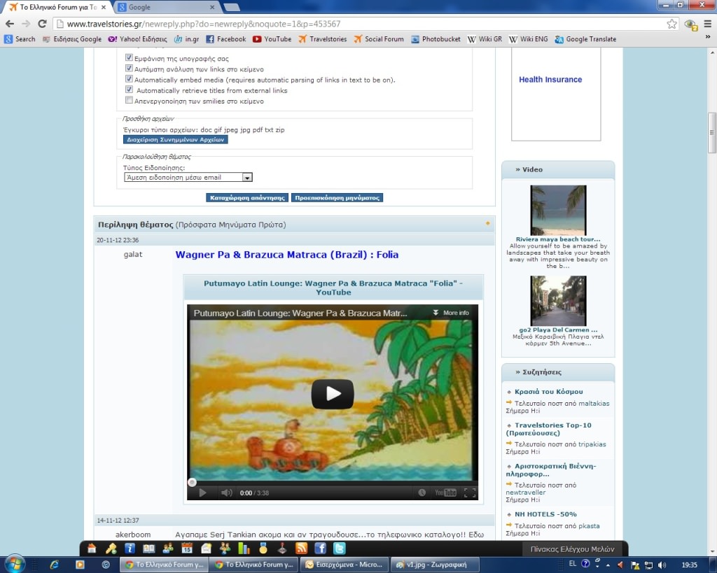This screenshot has height=573, width=717.
Task: Toggle Automatically retrieve titles from external links
Action: (x=129, y=90)
